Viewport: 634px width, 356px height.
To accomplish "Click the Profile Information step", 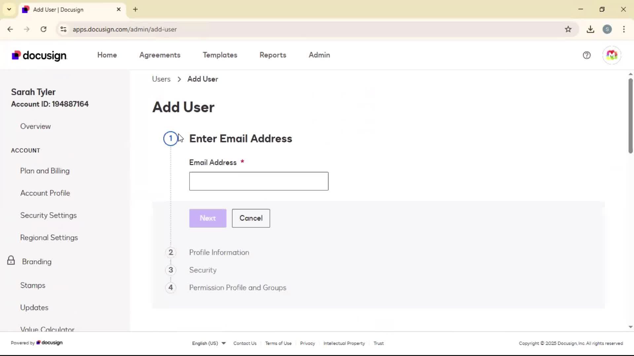I will click(219, 252).
